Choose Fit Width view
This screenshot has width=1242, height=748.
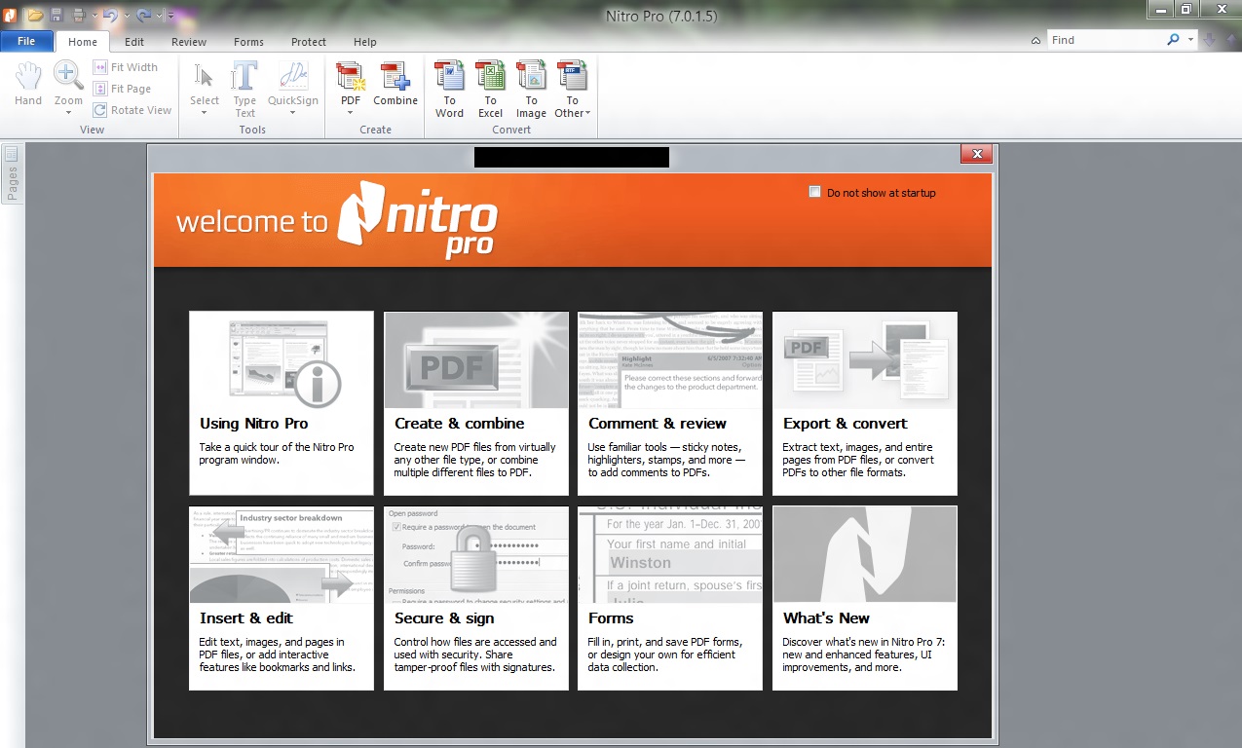coord(126,67)
